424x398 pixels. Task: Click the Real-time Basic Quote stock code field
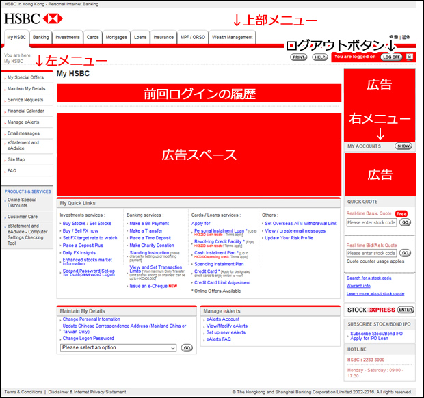tap(371, 222)
